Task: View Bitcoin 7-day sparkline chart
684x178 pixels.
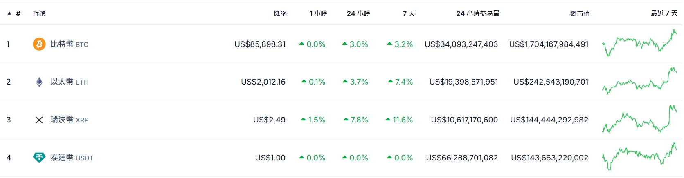Action: point(639,43)
